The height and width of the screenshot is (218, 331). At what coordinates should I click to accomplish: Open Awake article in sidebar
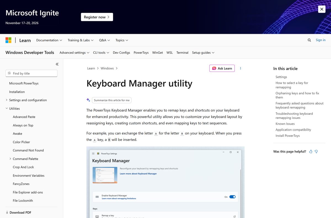(17, 133)
